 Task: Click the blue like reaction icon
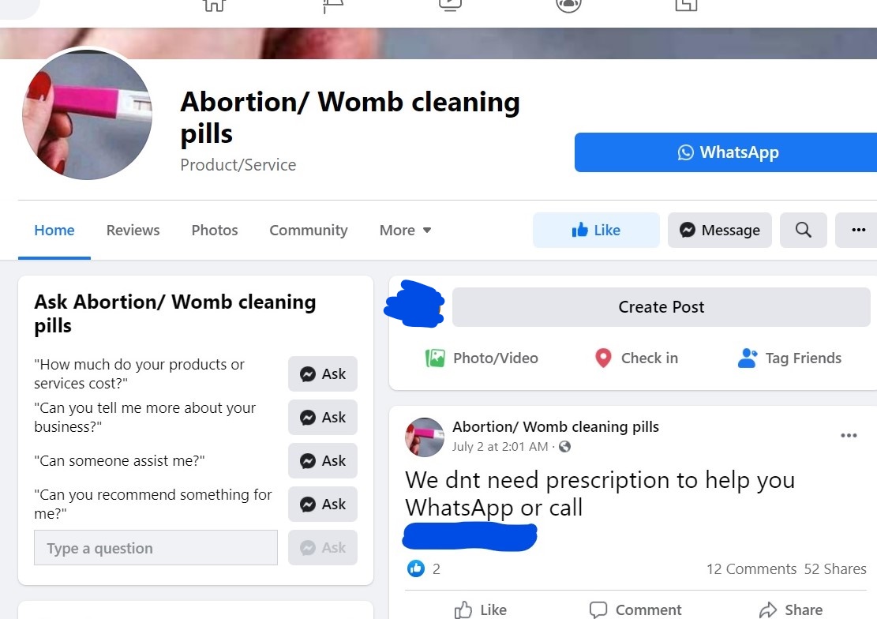point(415,568)
